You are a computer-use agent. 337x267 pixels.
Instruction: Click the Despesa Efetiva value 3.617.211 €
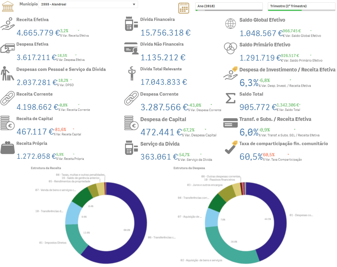point(36,57)
